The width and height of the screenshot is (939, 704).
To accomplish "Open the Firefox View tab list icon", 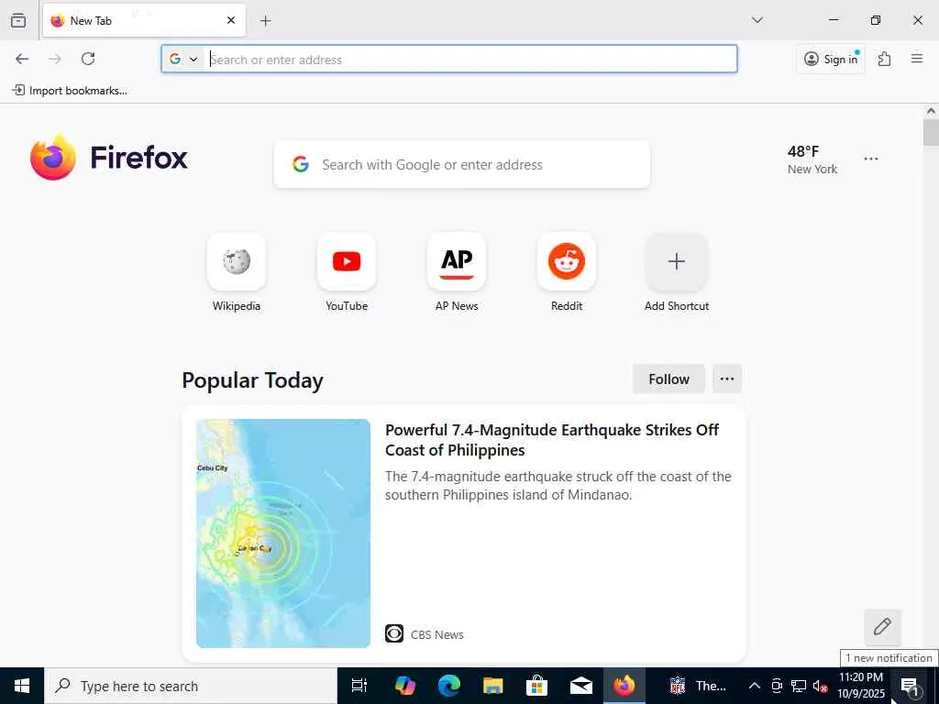I will [18, 20].
